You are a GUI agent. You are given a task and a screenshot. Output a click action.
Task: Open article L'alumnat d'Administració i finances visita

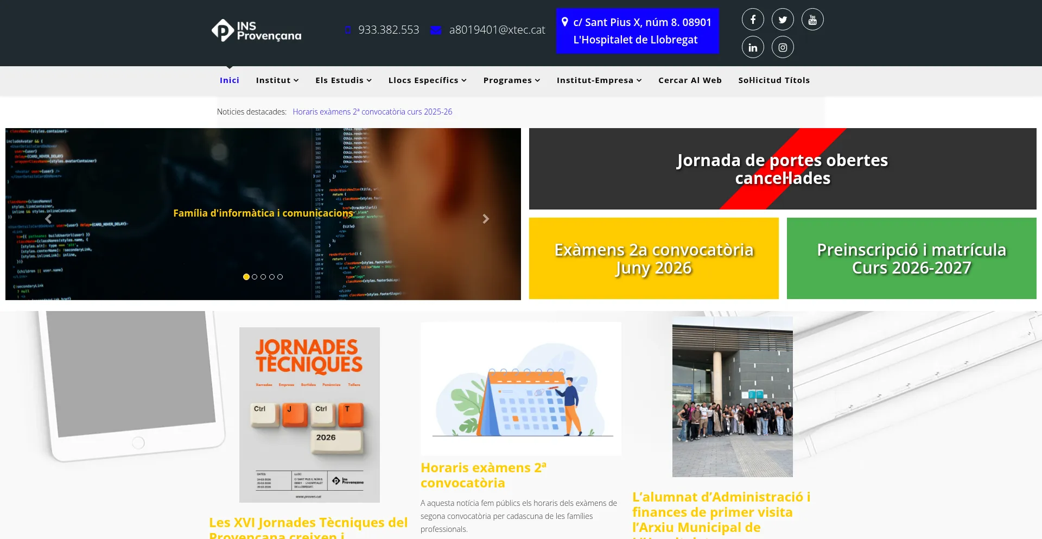point(721,514)
